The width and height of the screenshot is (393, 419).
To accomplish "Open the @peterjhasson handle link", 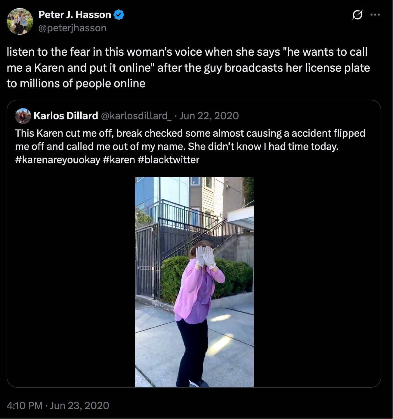I will tap(73, 28).
